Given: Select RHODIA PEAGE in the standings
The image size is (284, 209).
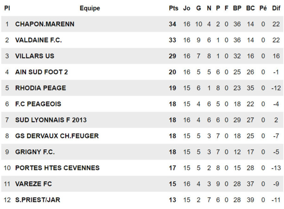Looking at the screenshot, I should (x=41, y=88).
